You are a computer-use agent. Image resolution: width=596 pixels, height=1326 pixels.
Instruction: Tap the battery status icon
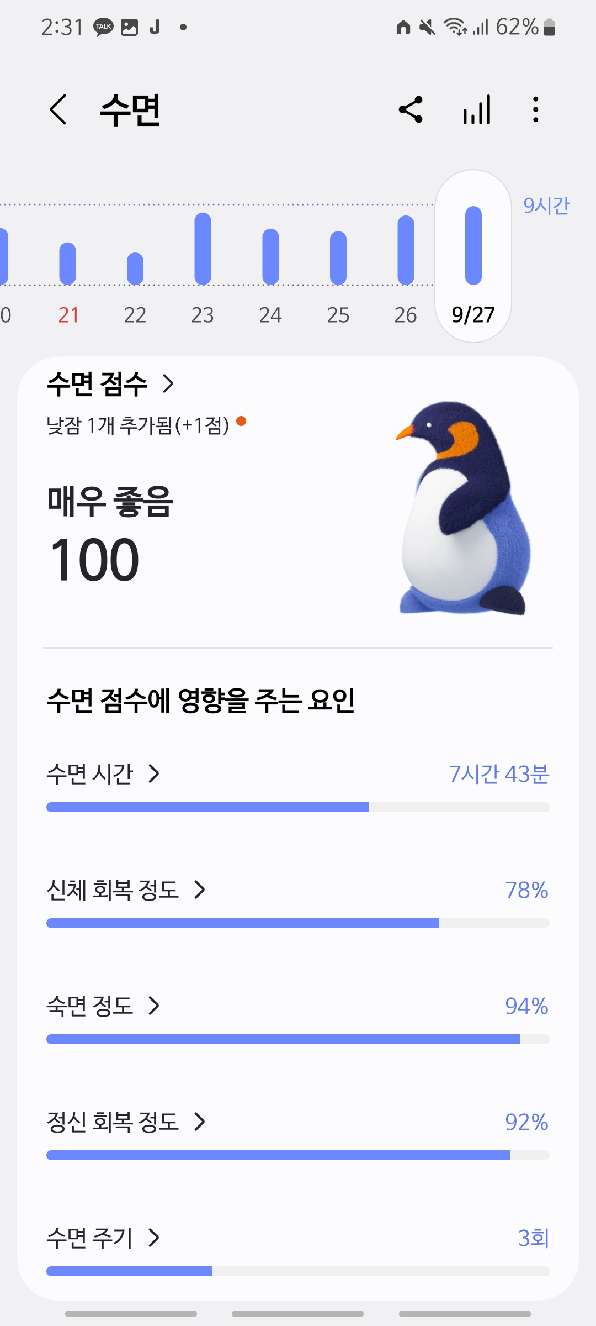pyautogui.click(x=549, y=27)
